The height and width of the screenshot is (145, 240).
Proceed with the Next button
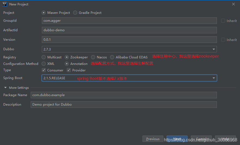177,139
